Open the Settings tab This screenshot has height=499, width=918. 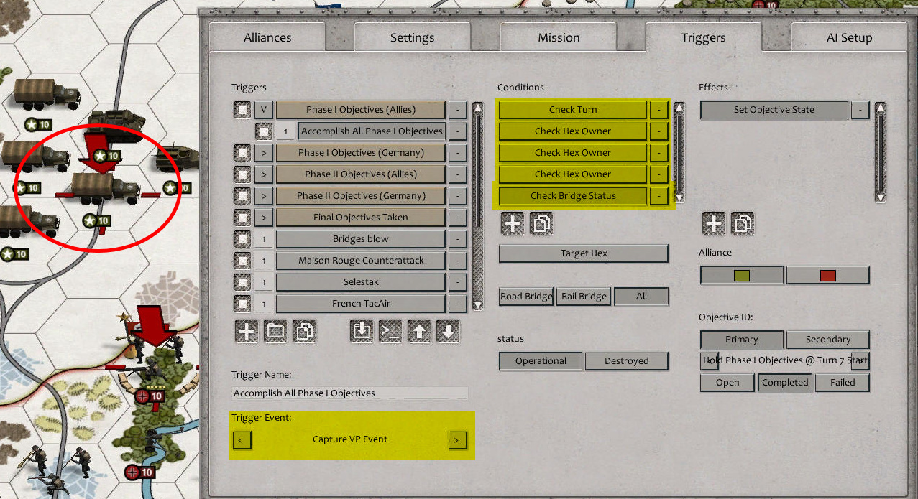(413, 37)
